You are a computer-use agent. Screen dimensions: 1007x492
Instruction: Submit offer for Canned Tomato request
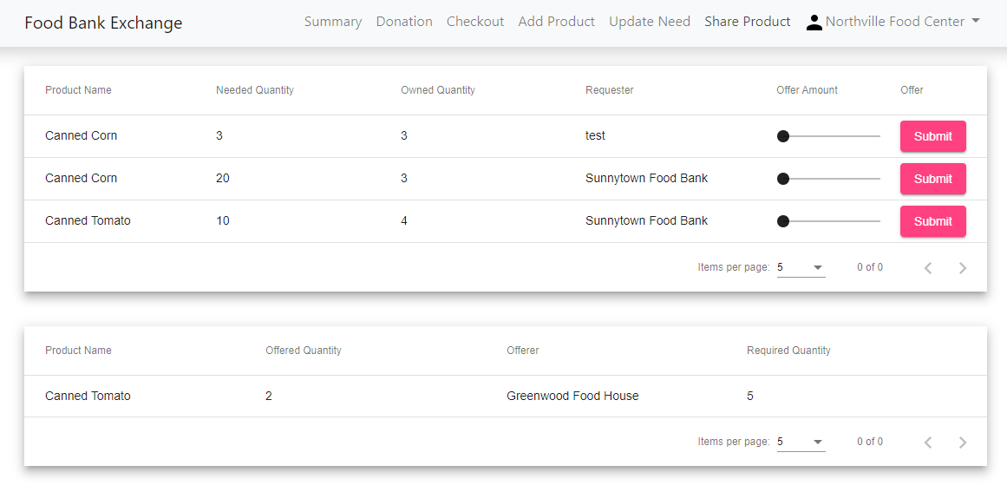(x=932, y=221)
